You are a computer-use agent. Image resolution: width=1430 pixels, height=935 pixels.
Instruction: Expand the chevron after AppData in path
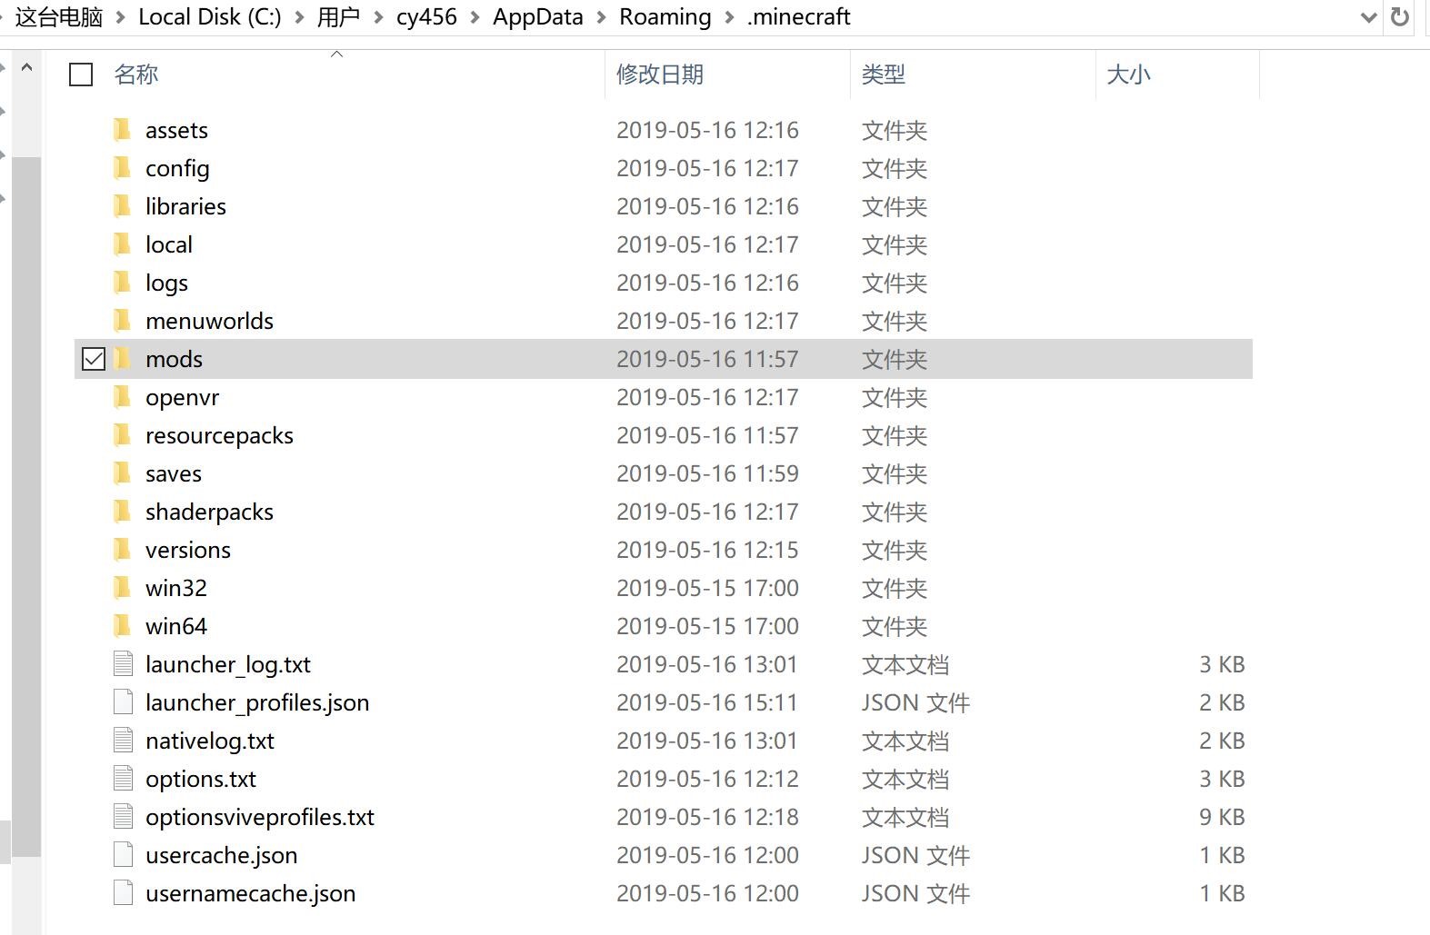point(601,17)
